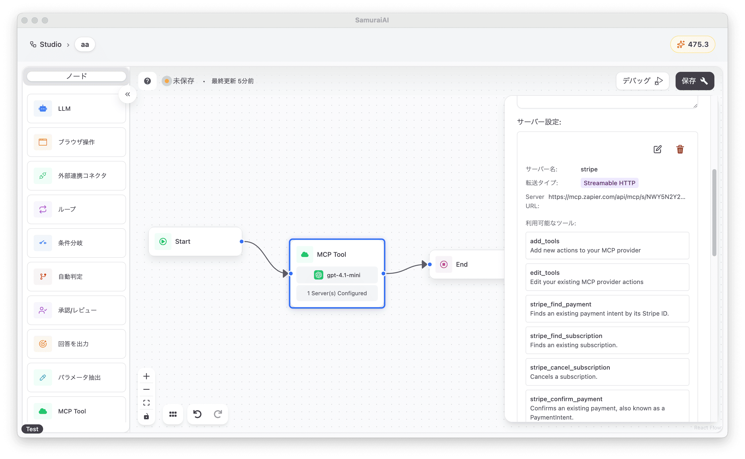The width and height of the screenshot is (745, 459).
Task: Click the undo arrow on canvas toolbar
Action: click(197, 414)
